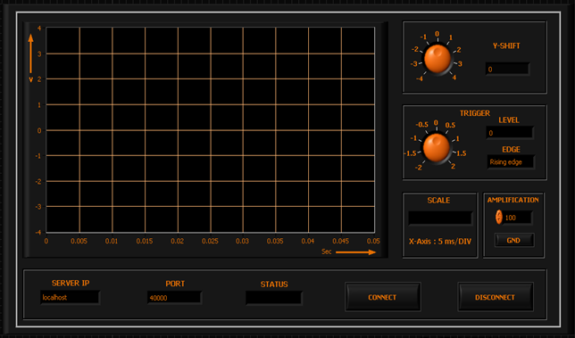Click the X-Axis : 5 ms/DIV text

coord(440,242)
